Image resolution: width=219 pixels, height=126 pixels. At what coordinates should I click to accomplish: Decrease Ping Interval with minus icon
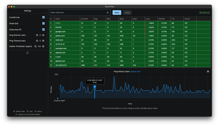pyautogui.click(x=37, y=35)
